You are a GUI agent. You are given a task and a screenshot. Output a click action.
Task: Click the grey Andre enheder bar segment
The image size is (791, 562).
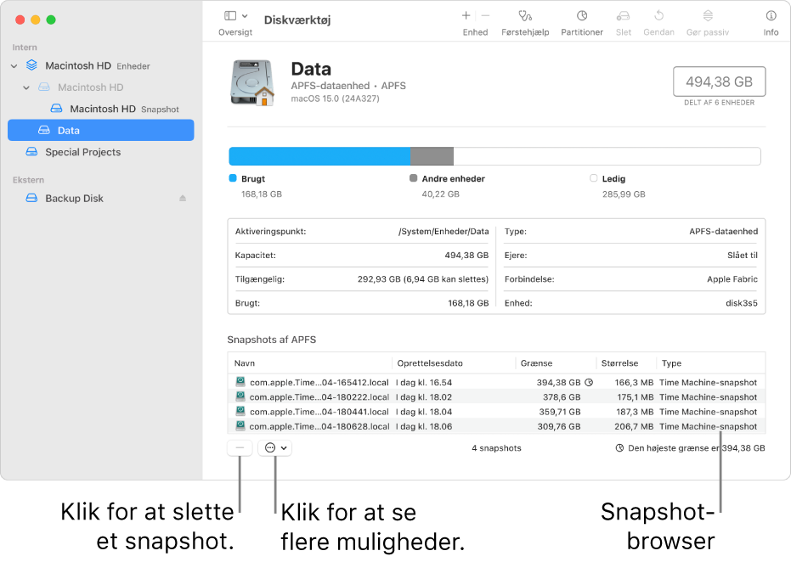(x=432, y=156)
